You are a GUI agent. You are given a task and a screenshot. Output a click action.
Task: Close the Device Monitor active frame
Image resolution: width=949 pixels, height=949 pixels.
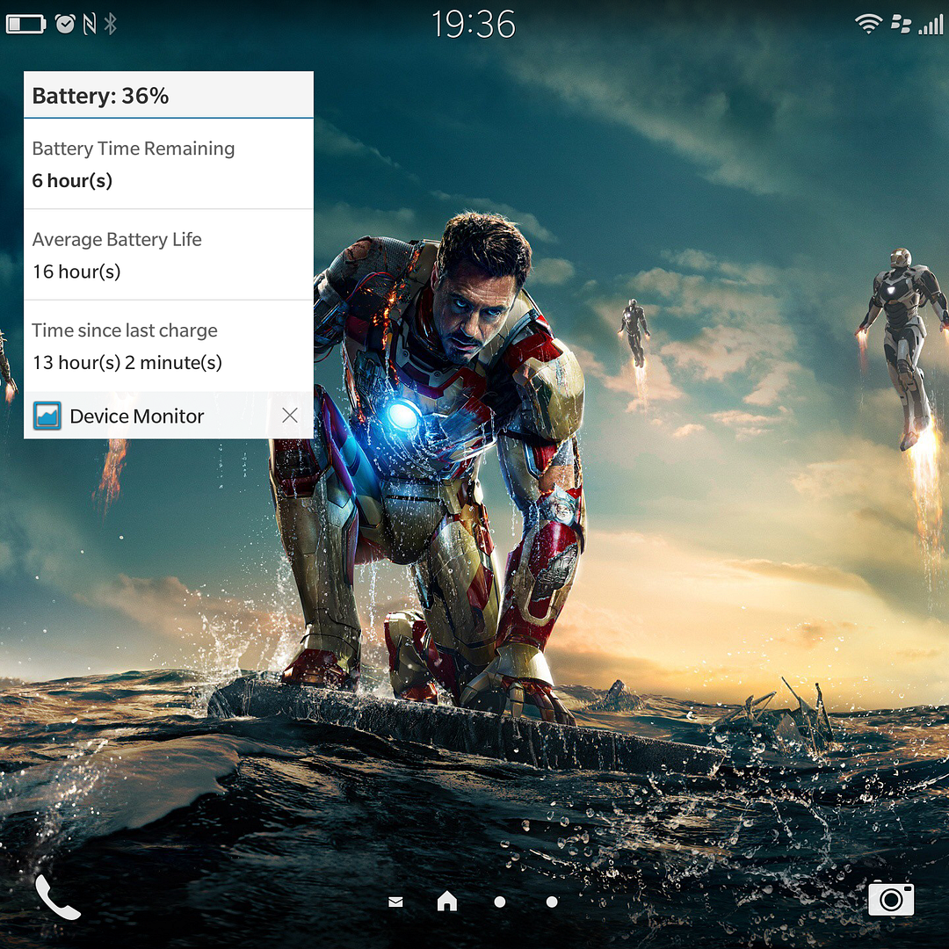[x=290, y=415]
